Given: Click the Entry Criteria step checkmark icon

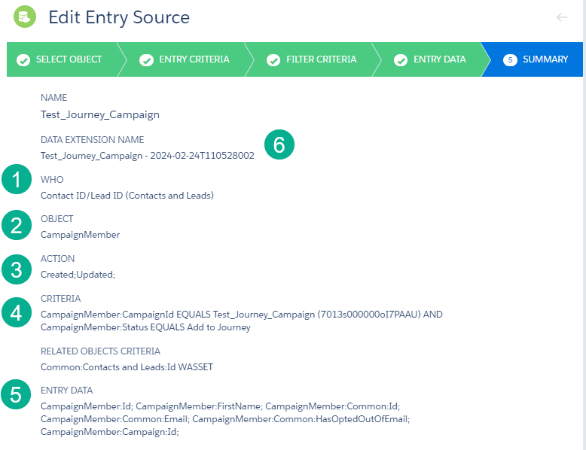Looking at the screenshot, I should [x=146, y=59].
